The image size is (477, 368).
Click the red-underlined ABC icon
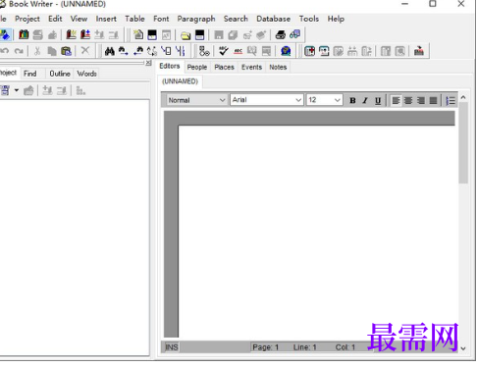point(238,51)
